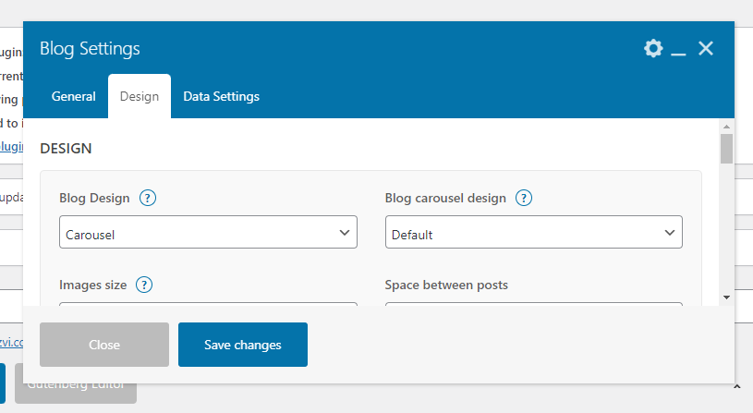Switch to the General tab

click(74, 96)
